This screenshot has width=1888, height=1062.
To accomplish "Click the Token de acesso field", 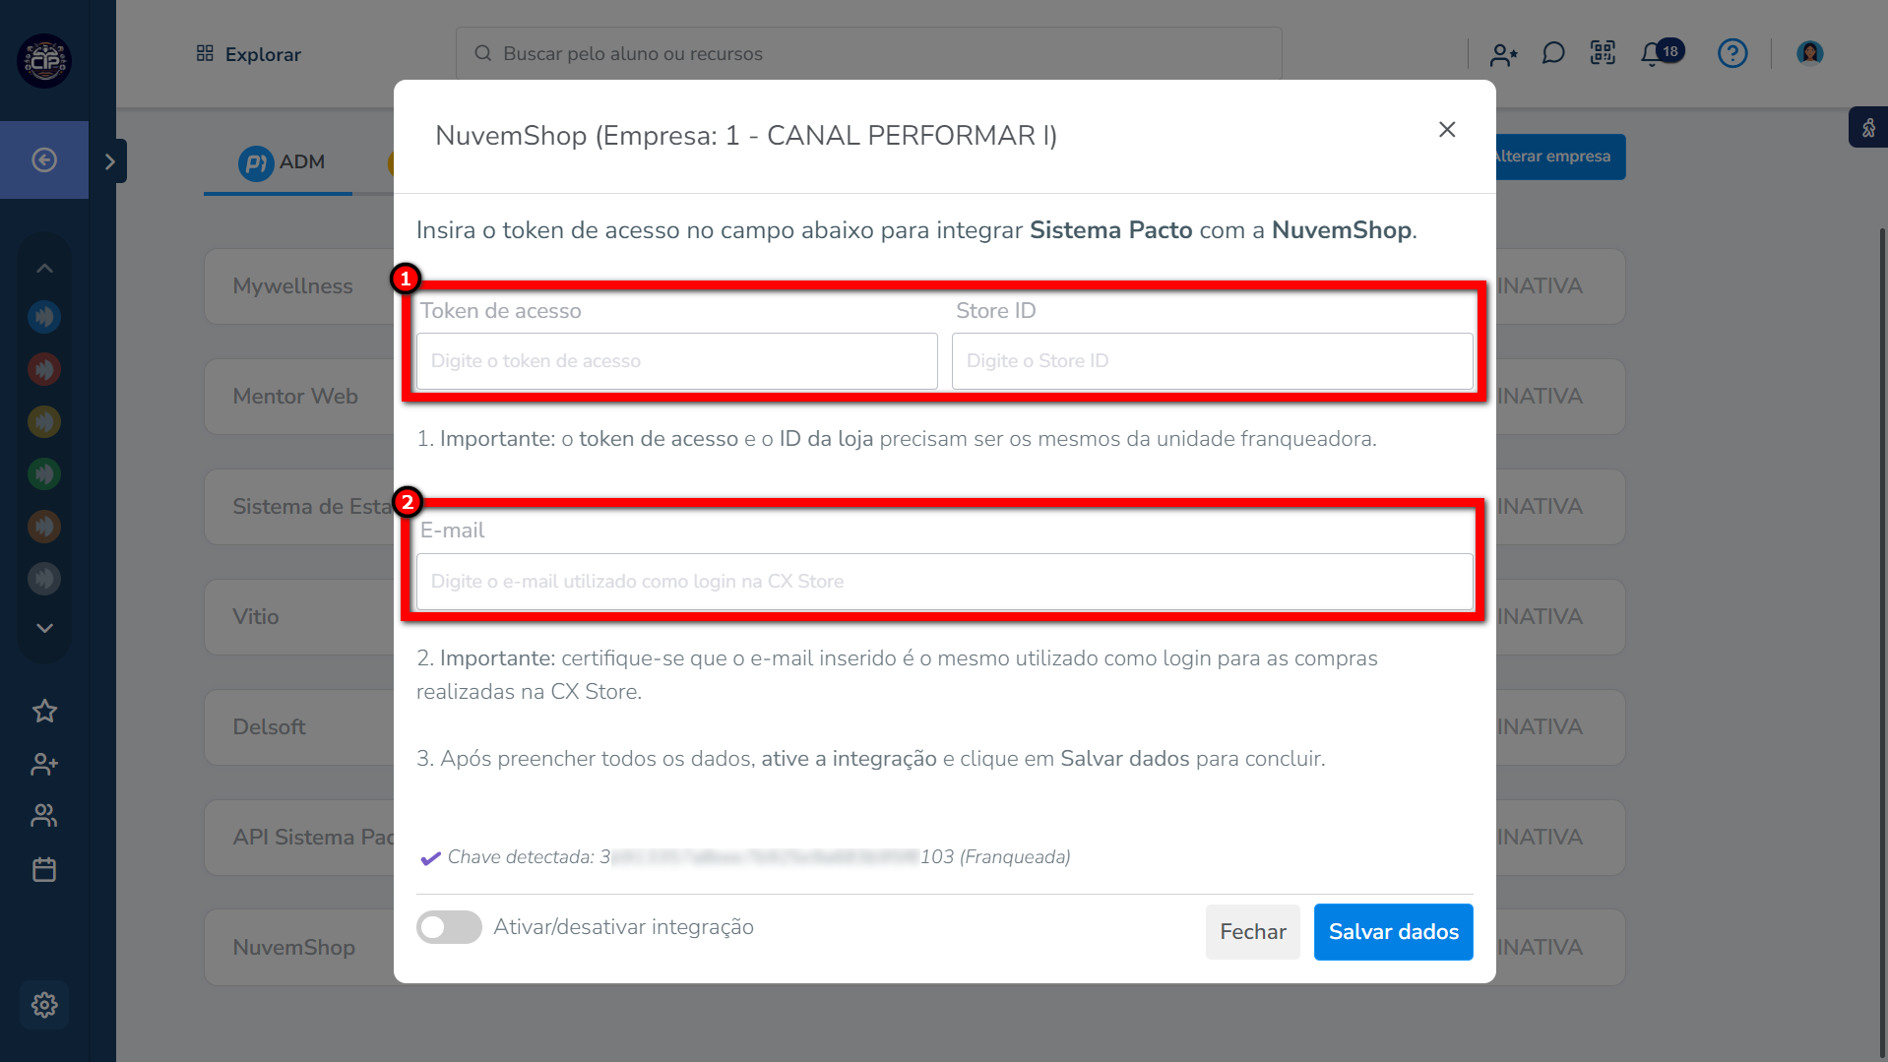I will tap(676, 361).
